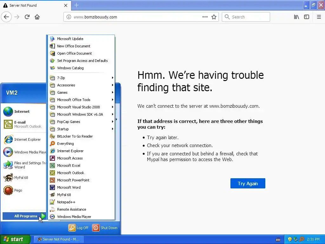Click the Windows start button
325x244 pixels.
(15, 239)
